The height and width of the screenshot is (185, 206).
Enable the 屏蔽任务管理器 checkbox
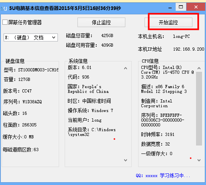point(5,22)
